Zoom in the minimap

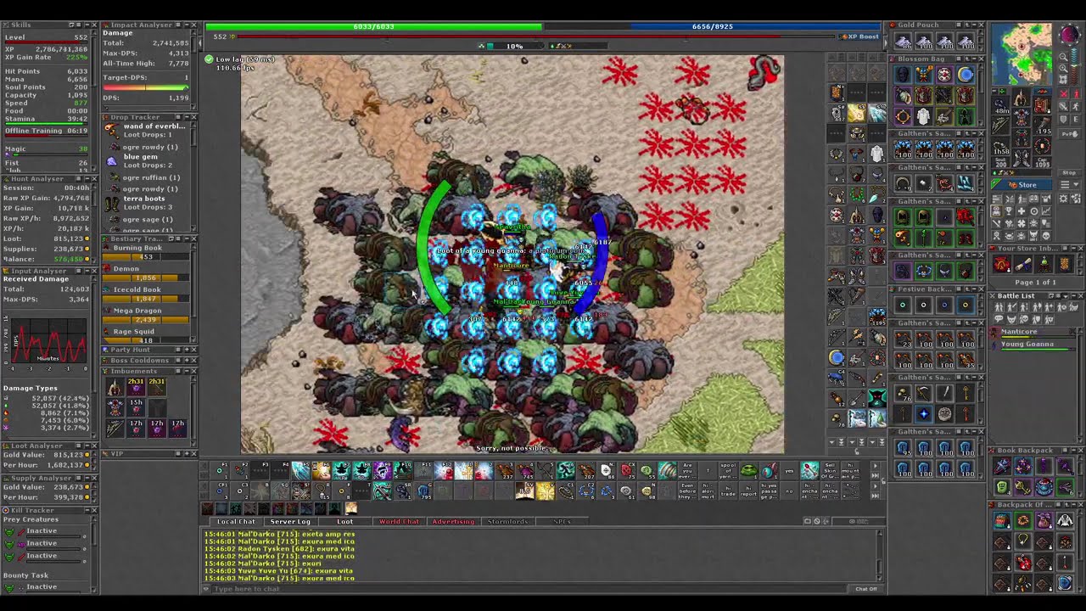pyautogui.click(x=1063, y=69)
